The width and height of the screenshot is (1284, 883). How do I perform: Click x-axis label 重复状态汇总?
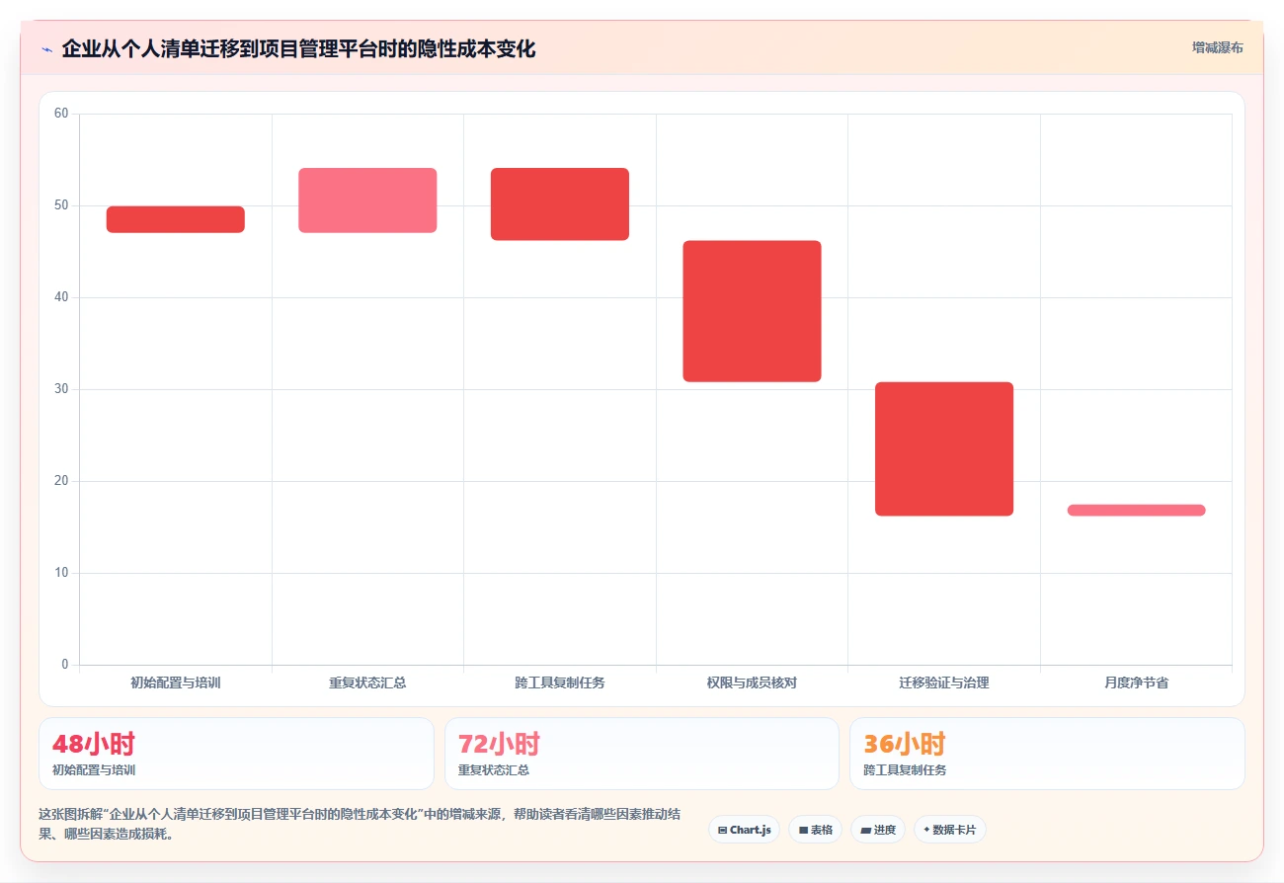pyautogui.click(x=367, y=682)
